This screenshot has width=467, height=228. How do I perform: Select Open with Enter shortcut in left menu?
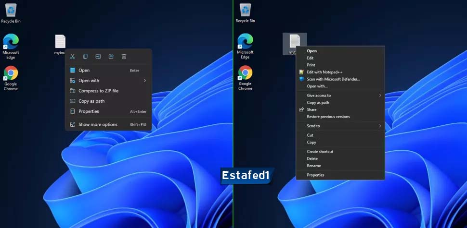pyautogui.click(x=108, y=71)
